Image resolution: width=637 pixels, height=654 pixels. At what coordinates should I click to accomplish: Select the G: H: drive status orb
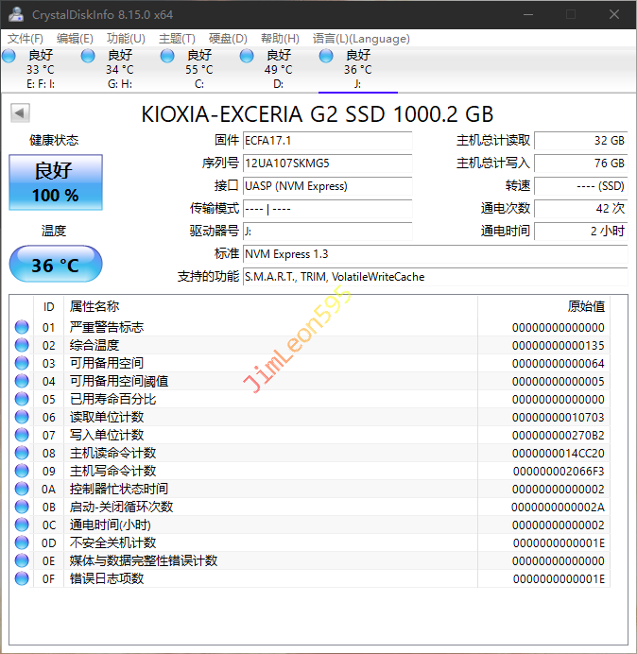click(x=88, y=56)
